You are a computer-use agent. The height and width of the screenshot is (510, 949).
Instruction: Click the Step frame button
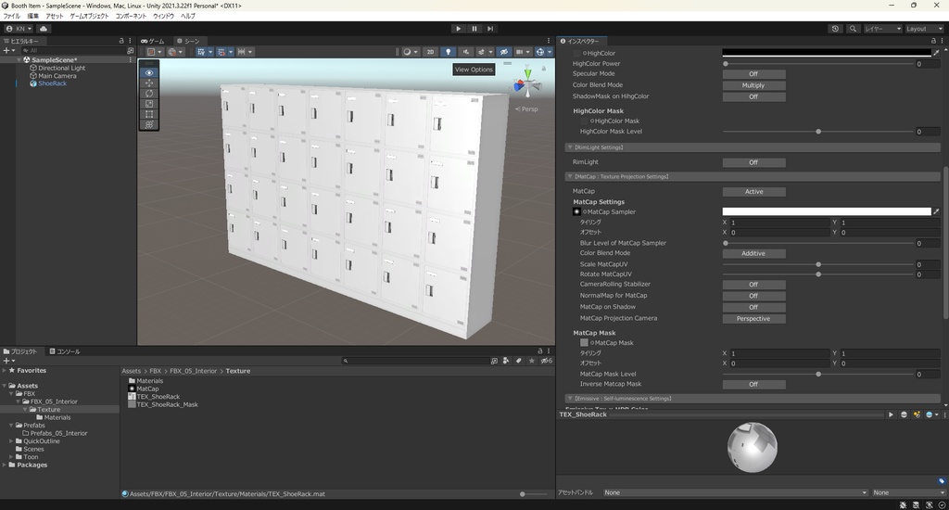point(490,29)
